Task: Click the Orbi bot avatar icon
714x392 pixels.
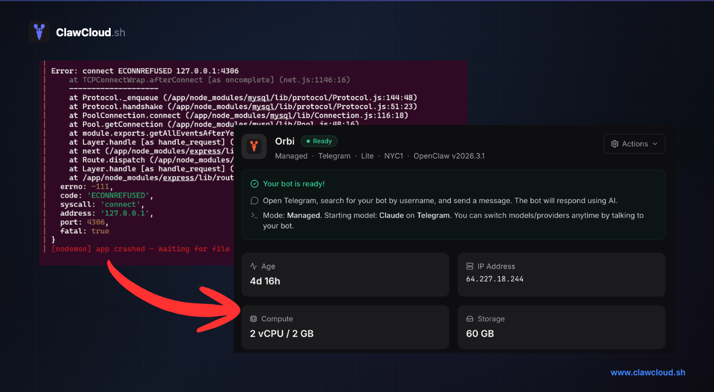Action: click(x=254, y=146)
